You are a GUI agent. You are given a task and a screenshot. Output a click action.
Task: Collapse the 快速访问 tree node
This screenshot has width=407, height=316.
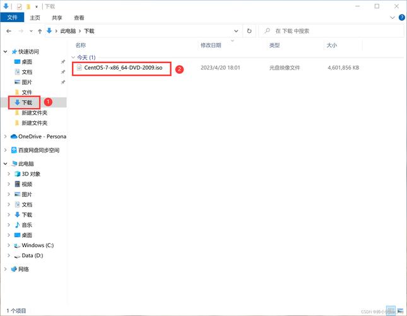click(5, 52)
